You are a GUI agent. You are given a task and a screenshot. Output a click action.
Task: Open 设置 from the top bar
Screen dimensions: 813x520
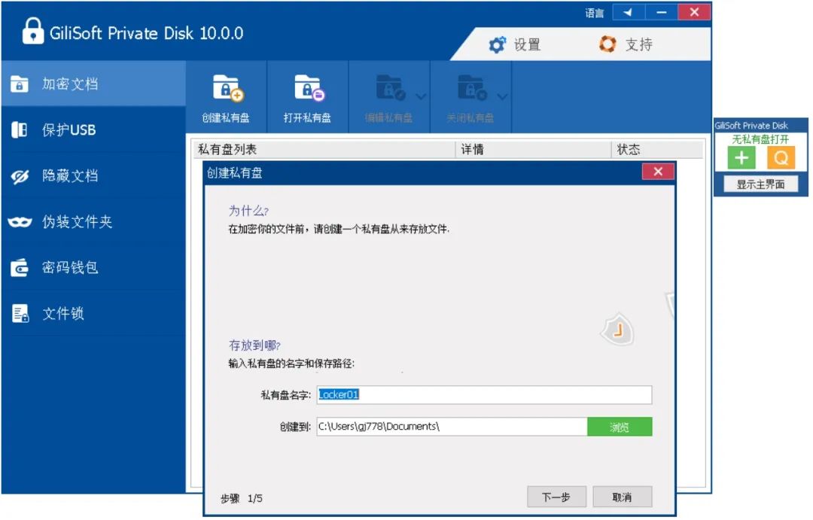[x=516, y=44]
